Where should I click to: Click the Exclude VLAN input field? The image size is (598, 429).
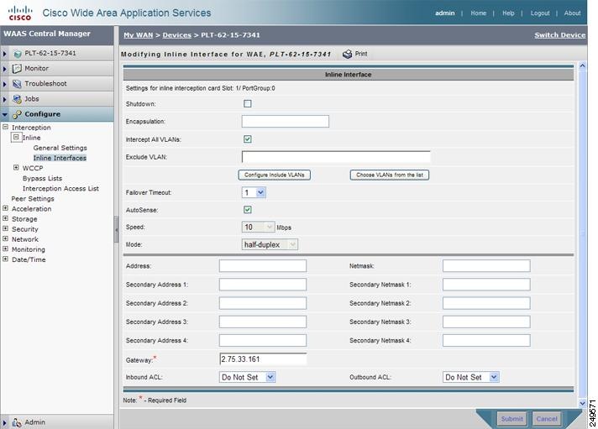(x=336, y=157)
